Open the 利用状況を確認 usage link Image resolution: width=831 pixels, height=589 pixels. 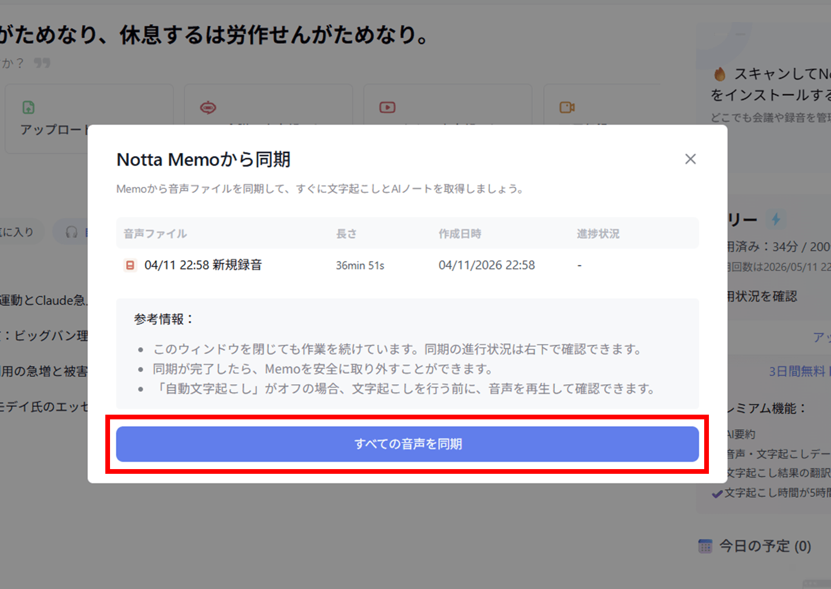point(762,296)
